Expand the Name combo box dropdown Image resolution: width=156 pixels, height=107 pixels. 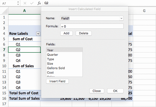pyautogui.click(x=121, y=19)
